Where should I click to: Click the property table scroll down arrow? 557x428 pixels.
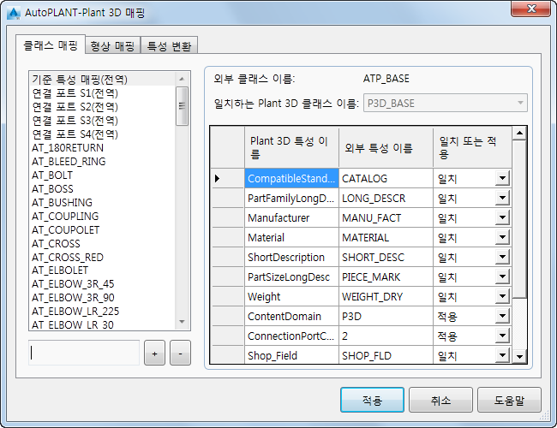pos(519,356)
